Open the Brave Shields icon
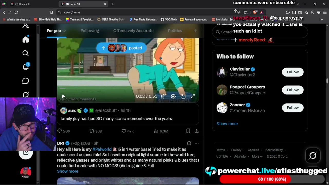Screen dimensions: 329x185 [x=255, y=12]
